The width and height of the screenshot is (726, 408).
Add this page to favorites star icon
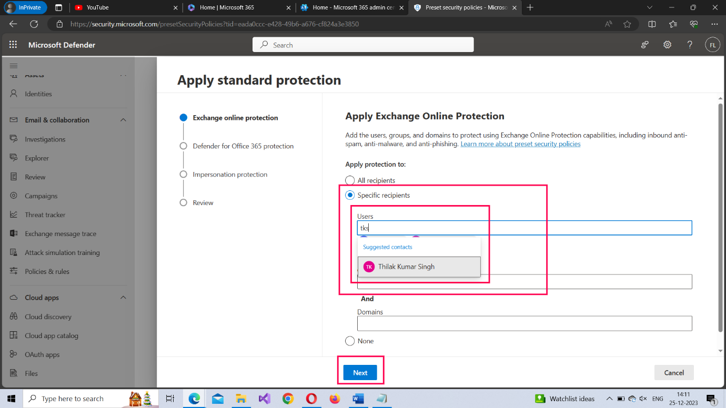627,24
